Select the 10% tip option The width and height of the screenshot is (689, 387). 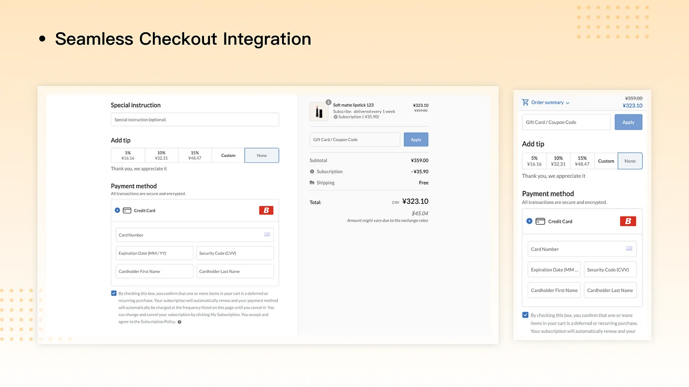[161, 155]
